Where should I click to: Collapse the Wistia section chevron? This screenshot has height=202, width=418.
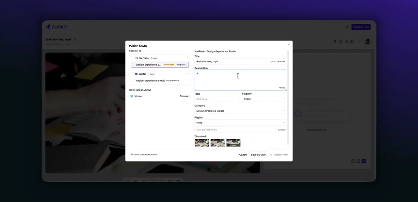tap(187, 74)
